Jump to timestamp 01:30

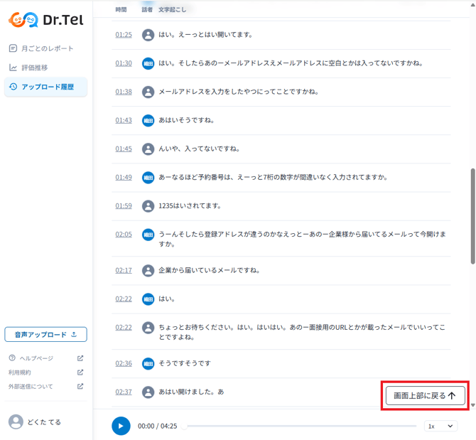coord(124,63)
